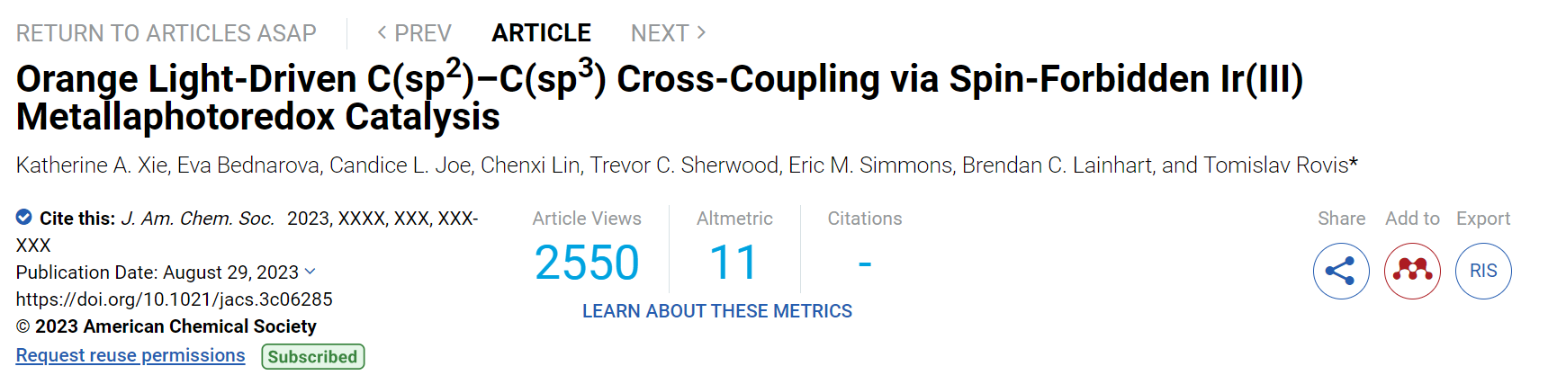Click the right chevron beside NEXT
The image size is (1566, 384).
pyautogui.click(x=701, y=32)
